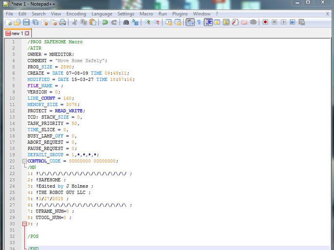Open the Plugins menu

tap(180, 14)
